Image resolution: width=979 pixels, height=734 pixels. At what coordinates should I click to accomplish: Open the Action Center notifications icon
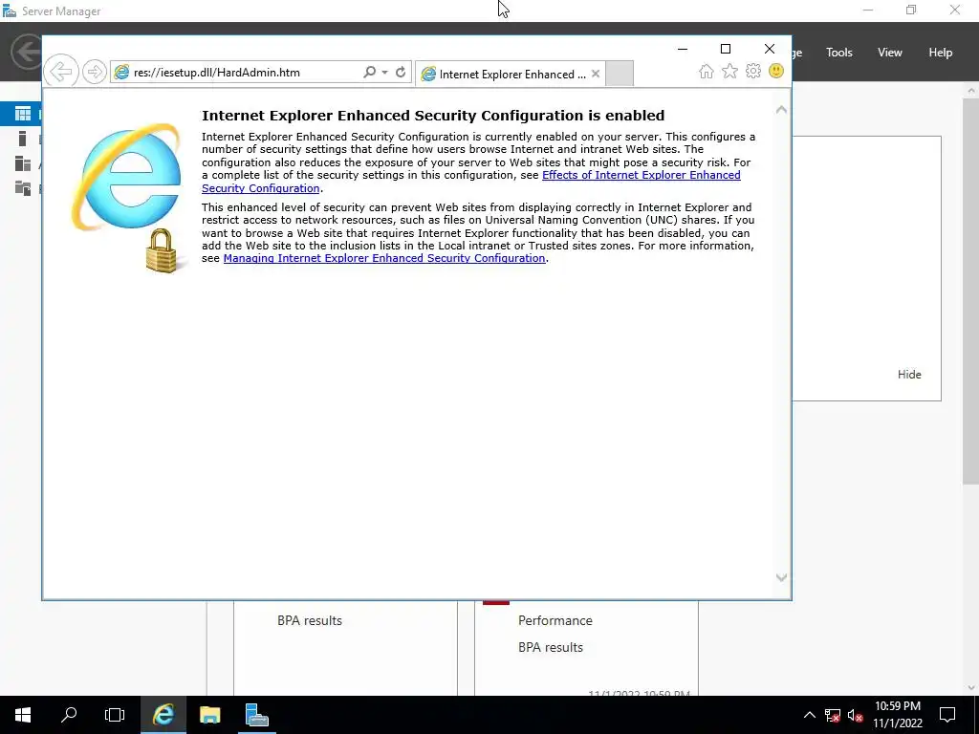[x=947, y=715]
